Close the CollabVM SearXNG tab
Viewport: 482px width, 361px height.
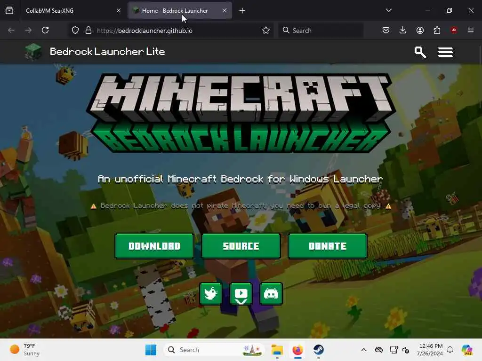119,10
